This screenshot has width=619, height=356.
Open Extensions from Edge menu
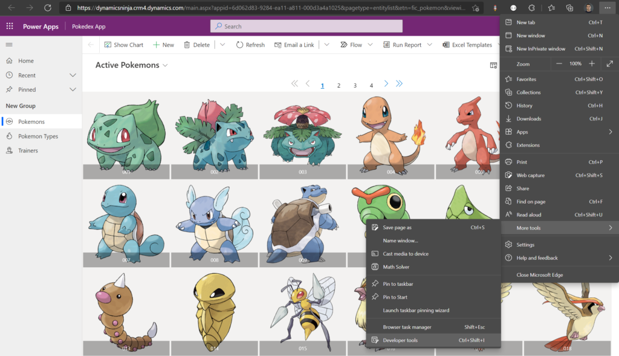point(559,145)
